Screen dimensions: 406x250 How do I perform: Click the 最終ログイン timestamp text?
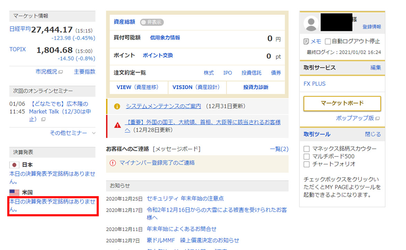(x=344, y=52)
